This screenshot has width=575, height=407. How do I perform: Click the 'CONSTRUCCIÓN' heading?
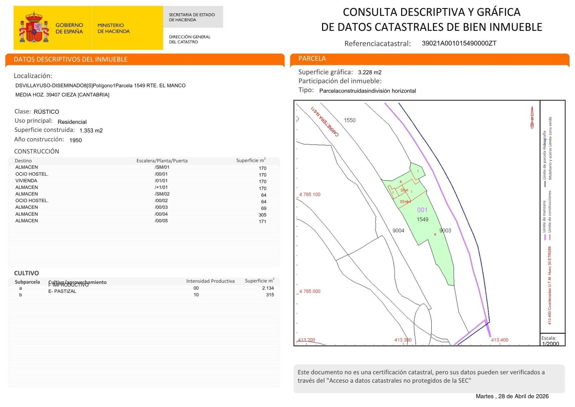coord(37,151)
